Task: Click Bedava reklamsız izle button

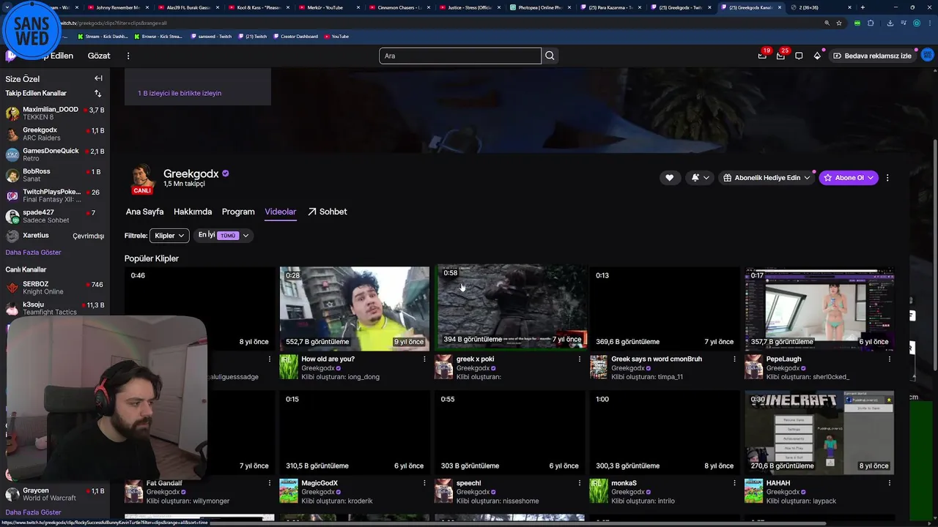Action: click(872, 56)
